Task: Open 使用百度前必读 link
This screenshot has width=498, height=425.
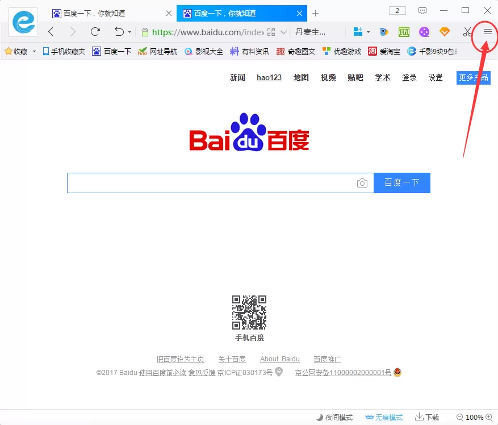Action: pyautogui.click(x=162, y=373)
